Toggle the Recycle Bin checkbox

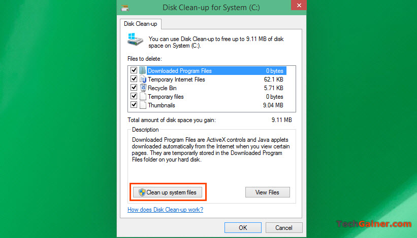134,88
